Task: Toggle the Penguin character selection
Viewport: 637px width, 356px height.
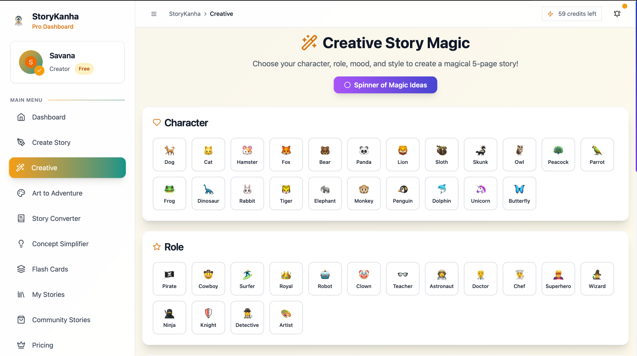Action: click(402, 193)
